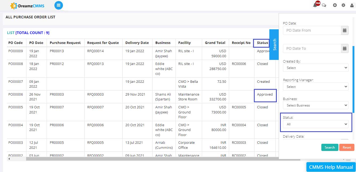
Task: Open the DreamzCMMS logo home link
Action: click(x=27, y=6)
